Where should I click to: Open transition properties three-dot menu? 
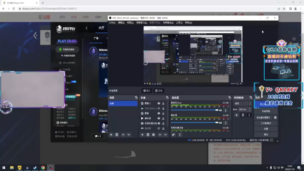pyautogui.click(x=249, y=115)
